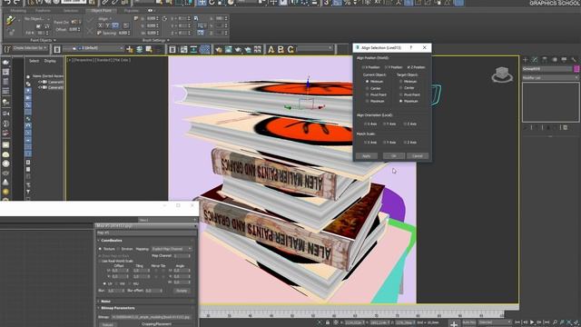
Task: Expand the Paint Objects panel label
Action: click(x=43, y=40)
